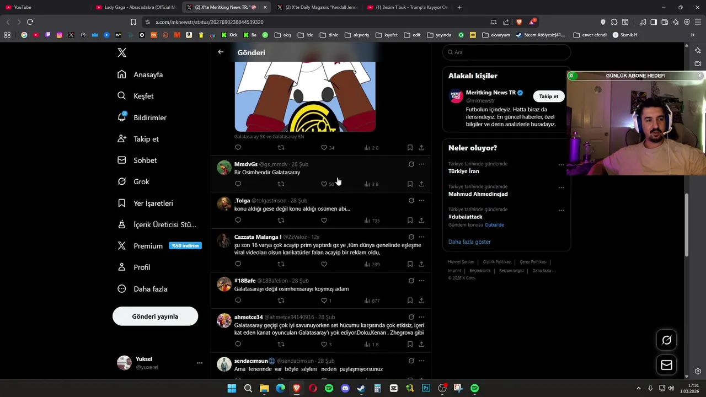The image size is (706, 397).
Task: Open Windows Start menu
Action: (232, 388)
